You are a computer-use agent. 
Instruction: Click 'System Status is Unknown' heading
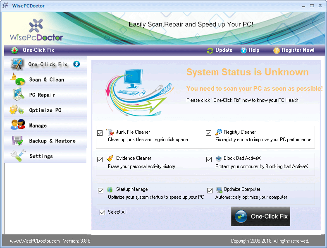tap(248, 72)
